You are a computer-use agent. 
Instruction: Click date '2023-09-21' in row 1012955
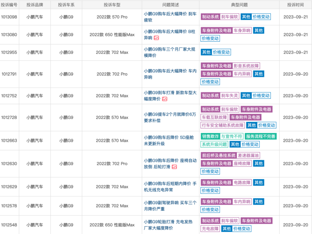pos(295,52)
